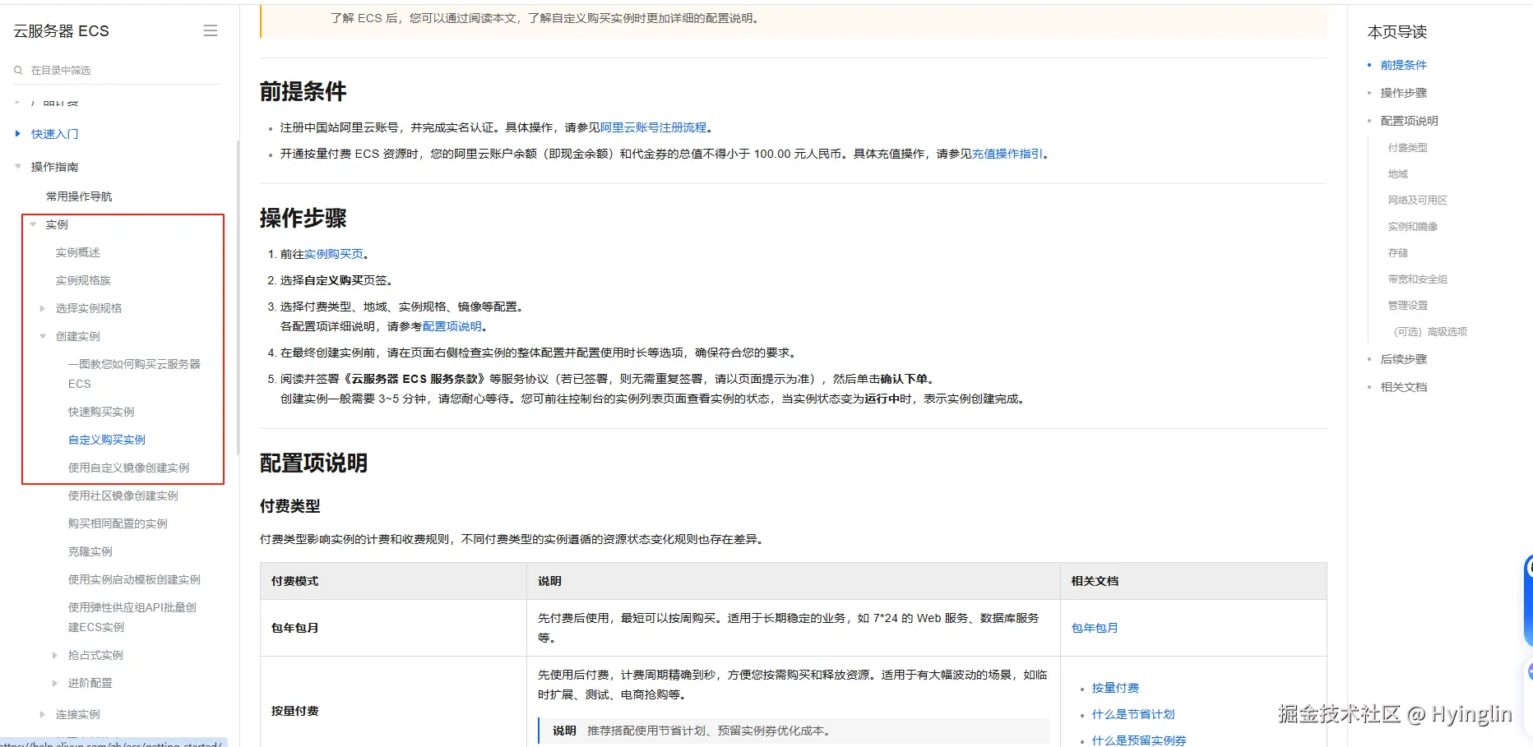Screen dimensions: 1533x747
Task: Jump to 配置项说明 in page guide
Action: click(x=1410, y=121)
